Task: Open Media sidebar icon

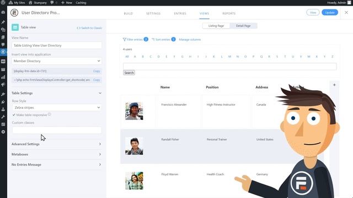Action: pyautogui.click(x=3, y=30)
